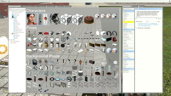Image resolution: width=171 pixels, height=96 pixels.
Task: Spawn the big red floor button
Action: (x=46, y=33)
